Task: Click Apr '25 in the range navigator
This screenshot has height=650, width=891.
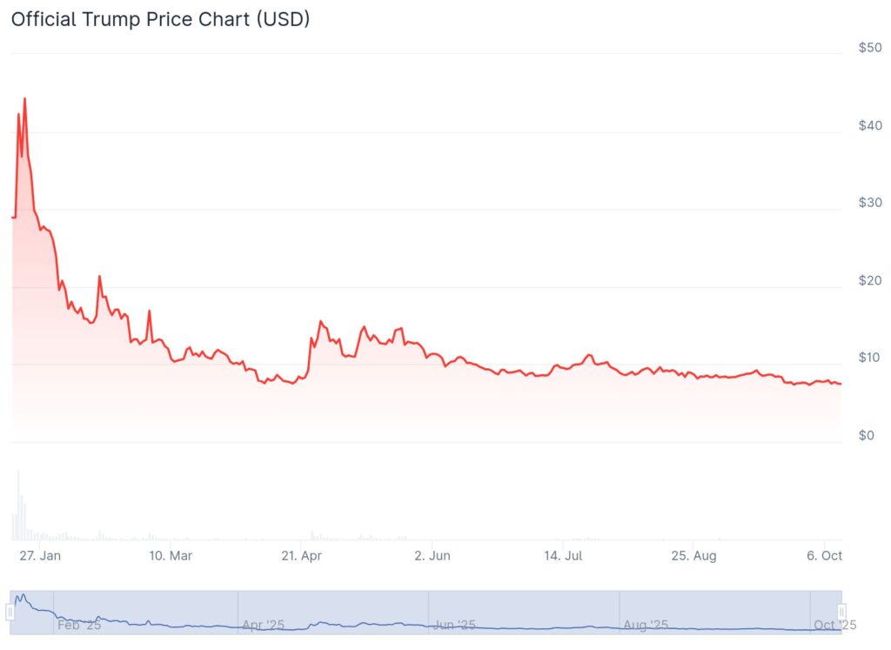Action: (x=263, y=625)
